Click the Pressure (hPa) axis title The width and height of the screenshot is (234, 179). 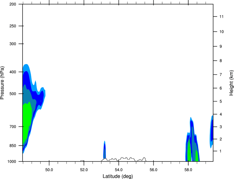coord(2,83)
